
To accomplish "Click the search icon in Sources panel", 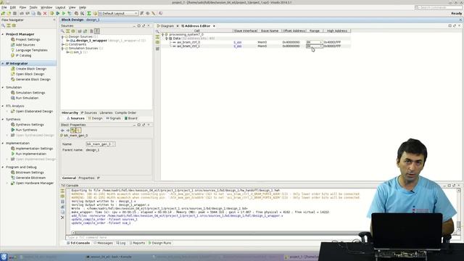I will (x=62, y=31).
